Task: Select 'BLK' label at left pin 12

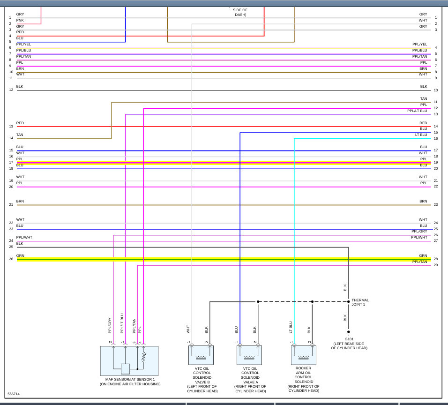Action: (20, 86)
